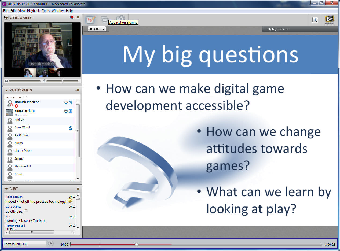
Task: Switch to Application Sharing mode
Action: pos(104,19)
